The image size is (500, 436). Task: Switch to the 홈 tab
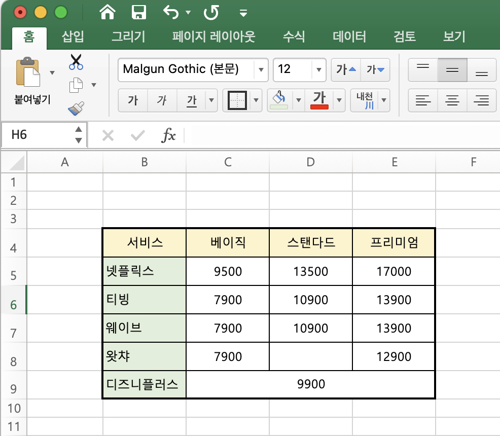(29, 38)
